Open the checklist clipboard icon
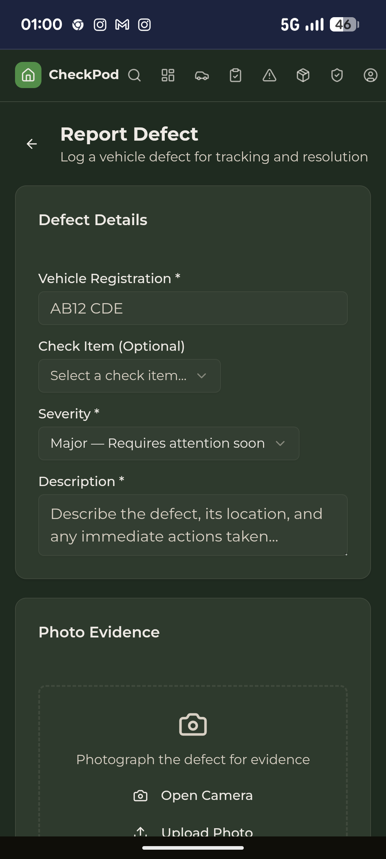The width and height of the screenshot is (386, 859). 236,76
